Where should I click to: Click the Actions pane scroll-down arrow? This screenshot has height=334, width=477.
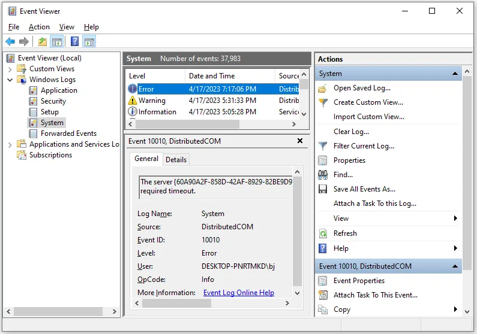(467, 311)
